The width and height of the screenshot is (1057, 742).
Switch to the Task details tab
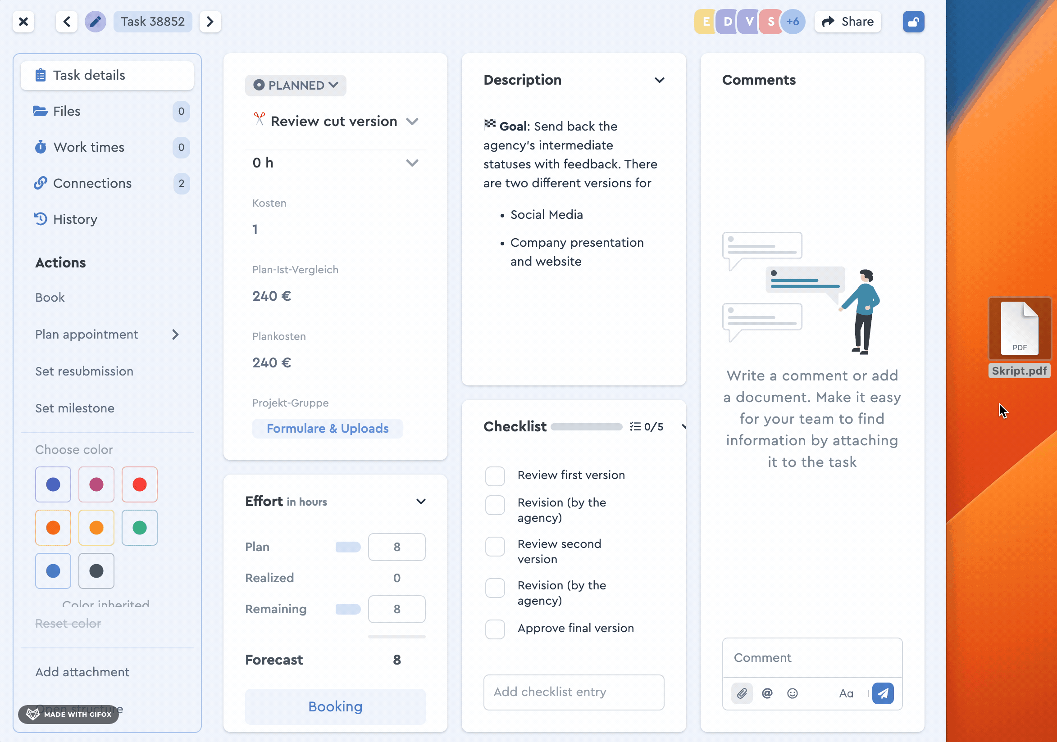tap(107, 75)
